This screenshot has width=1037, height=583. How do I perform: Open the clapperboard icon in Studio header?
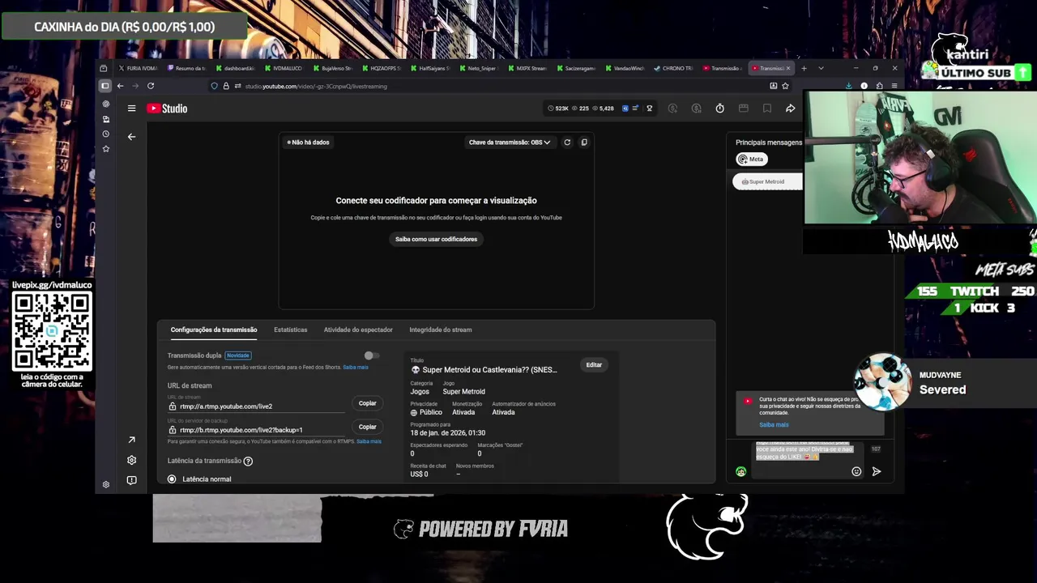tap(743, 109)
